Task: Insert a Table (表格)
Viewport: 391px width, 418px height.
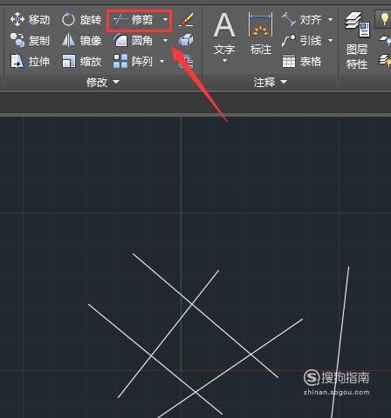Action: [301, 62]
